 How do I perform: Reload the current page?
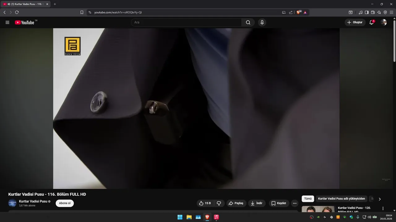(17, 12)
